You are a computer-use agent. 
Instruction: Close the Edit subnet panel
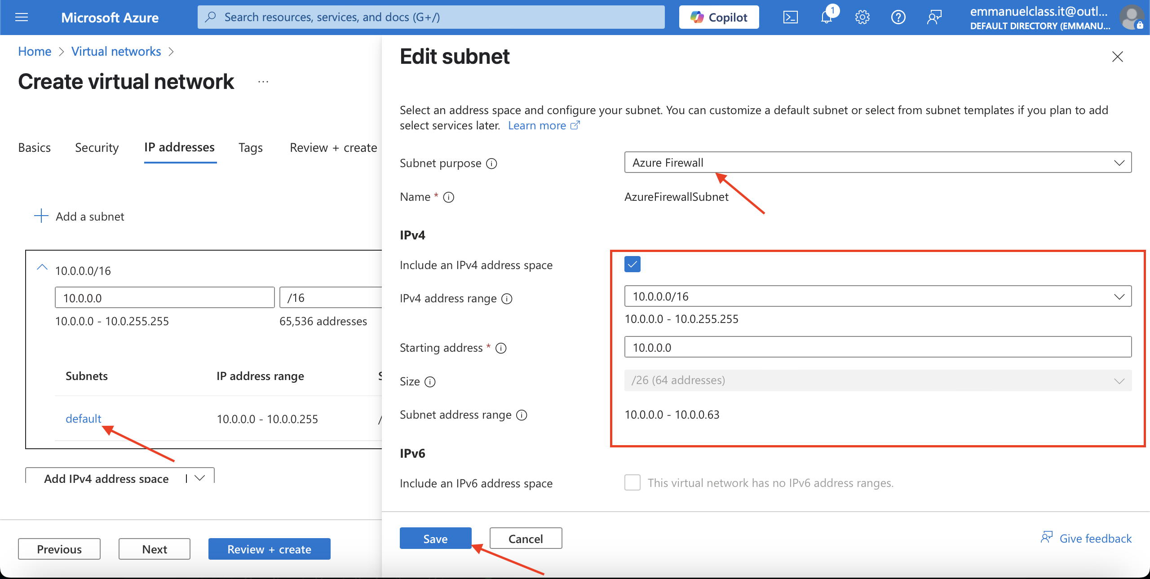coord(1117,57)
